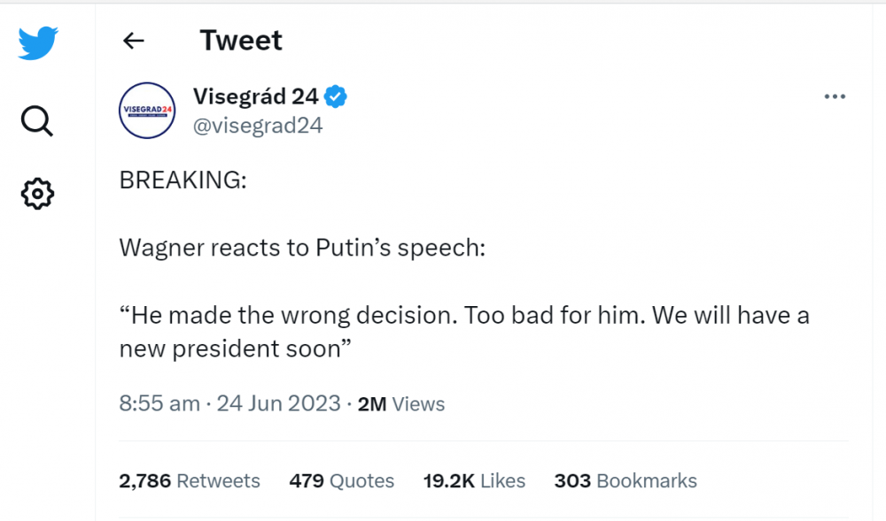Click the @visegrad24 handle
This screenshot has width=886, height=521.
(x=258, y=125)
